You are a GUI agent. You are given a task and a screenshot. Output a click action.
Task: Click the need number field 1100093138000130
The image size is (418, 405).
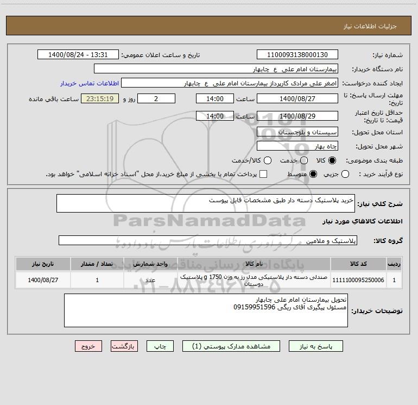click(x=297, y=55)
